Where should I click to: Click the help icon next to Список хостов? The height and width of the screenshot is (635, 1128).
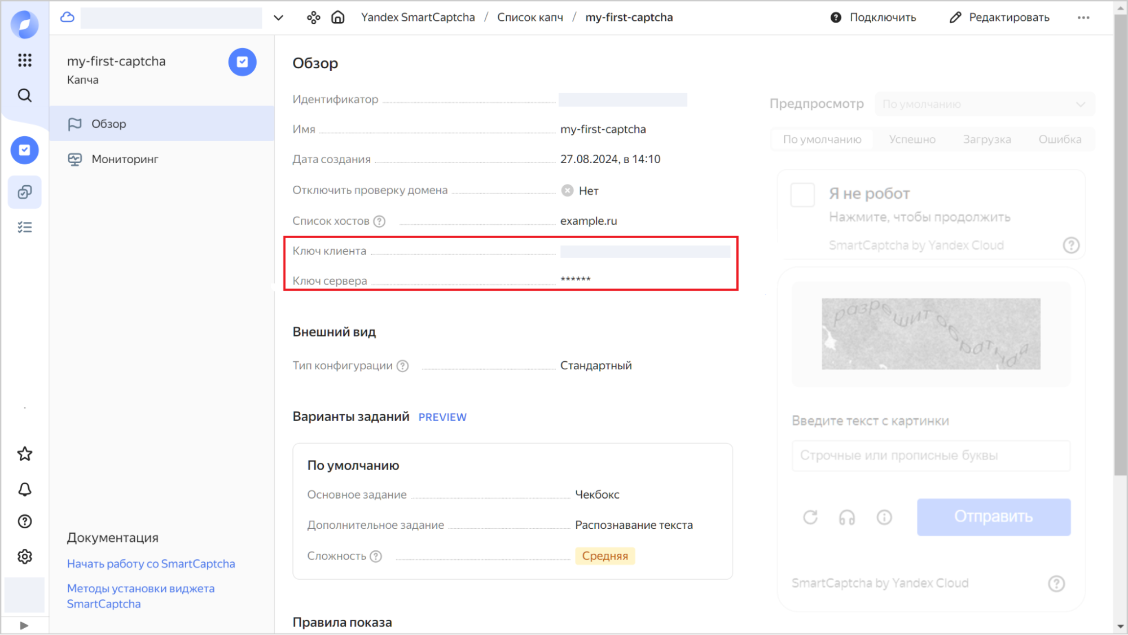coord(379,221)
